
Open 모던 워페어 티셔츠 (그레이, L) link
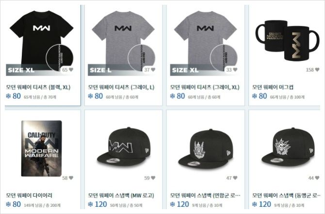tap(121, 87)
